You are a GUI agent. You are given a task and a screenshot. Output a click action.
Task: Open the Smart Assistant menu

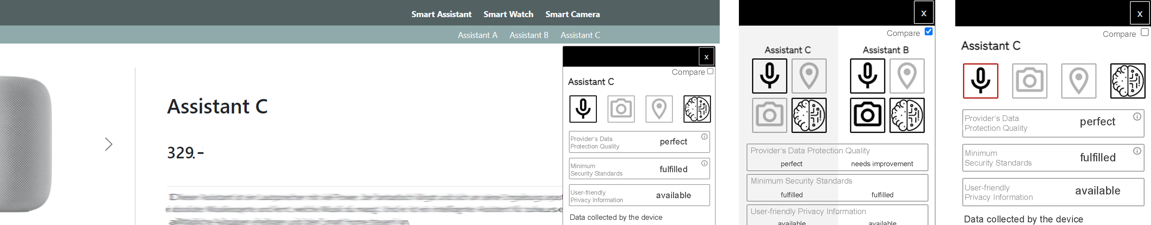[441, 14]
